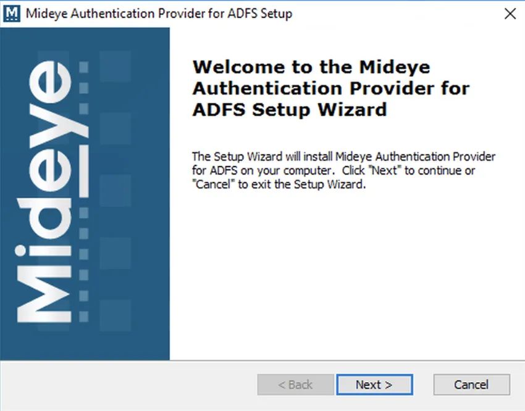Screen dimensions: 525x411
Task: Click Next to continue the installation
Action: (x=374, y=384)
